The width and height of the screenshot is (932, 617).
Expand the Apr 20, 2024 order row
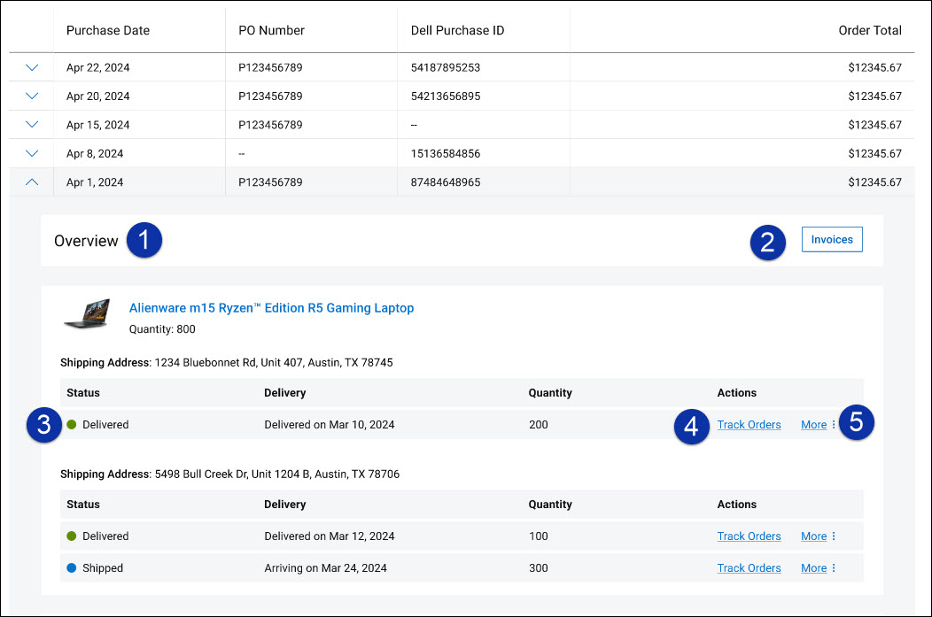[31, 96]
